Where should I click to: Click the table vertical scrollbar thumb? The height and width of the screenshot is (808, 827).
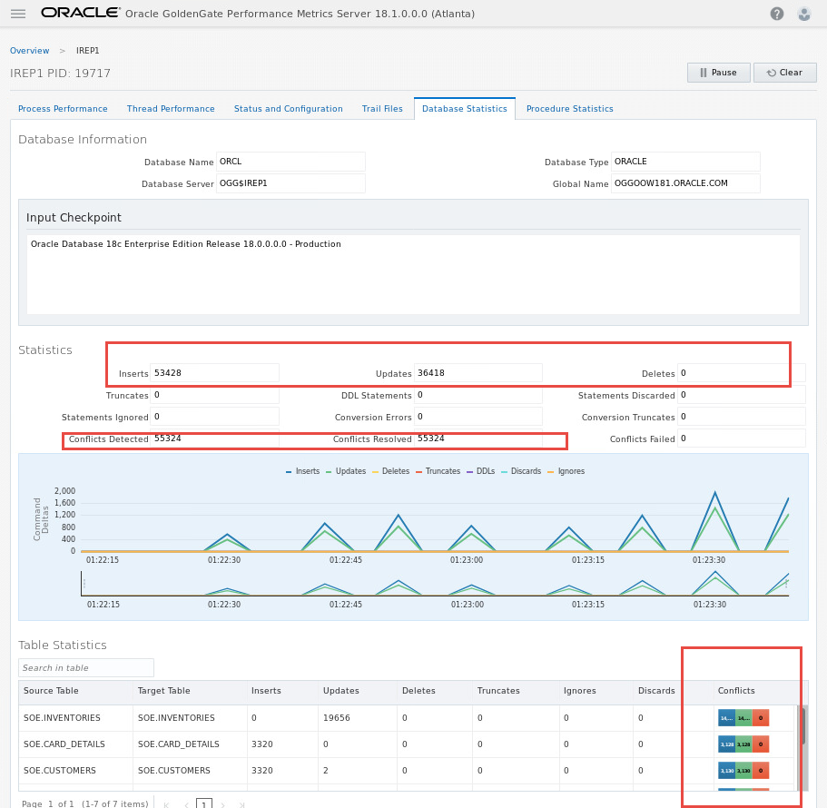point(803,725)
